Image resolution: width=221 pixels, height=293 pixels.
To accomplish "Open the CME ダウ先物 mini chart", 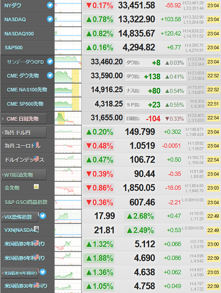I will (x=68, y=76).
